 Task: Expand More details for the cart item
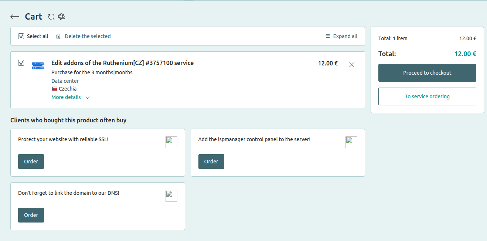pyautogui.click(x=66, y=97)
